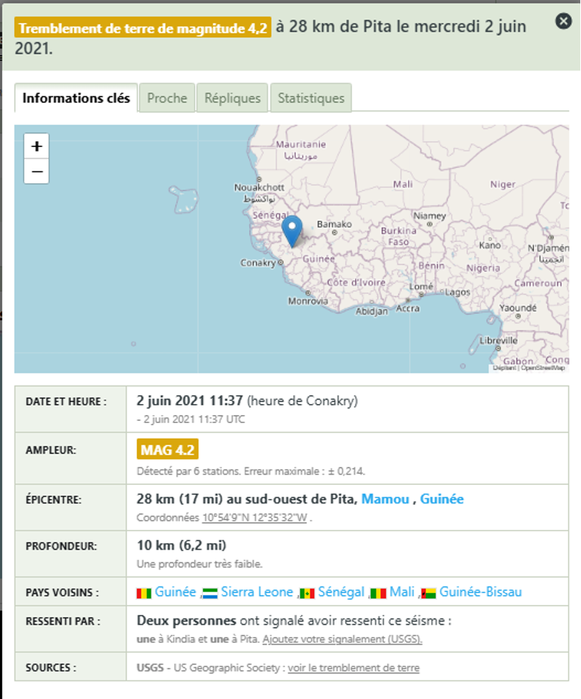Zoom in on the map
581x699 pixels.
point(37,146)
